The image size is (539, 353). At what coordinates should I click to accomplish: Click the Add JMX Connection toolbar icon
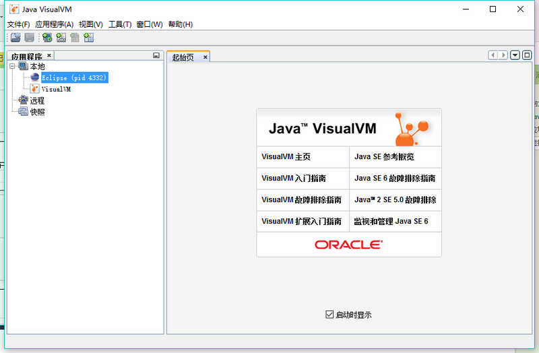tap(61, 38)
